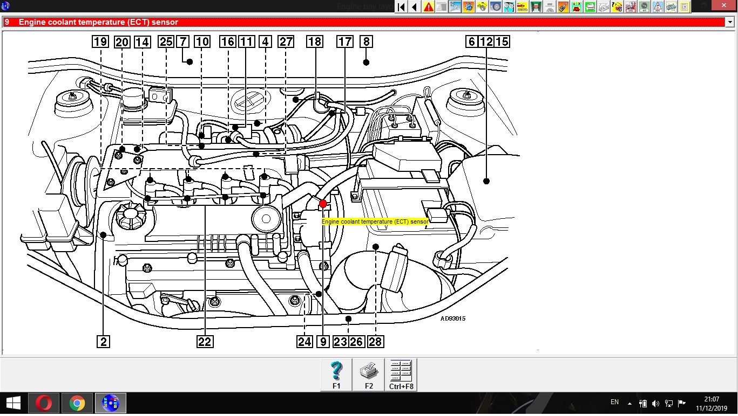Open the list icon labeled Ctrl+F8

(x=401, y=375)
